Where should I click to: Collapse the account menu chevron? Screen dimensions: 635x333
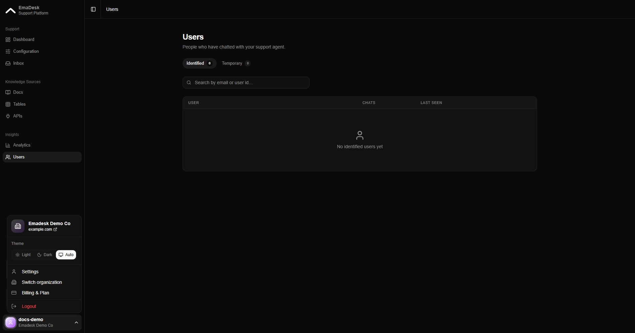pyautogui.click(x=76, y=322)
